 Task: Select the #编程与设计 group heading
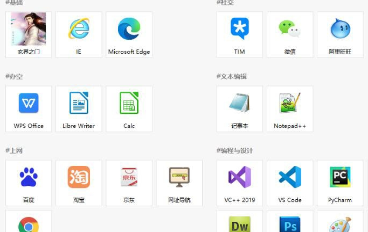point(235,150)
